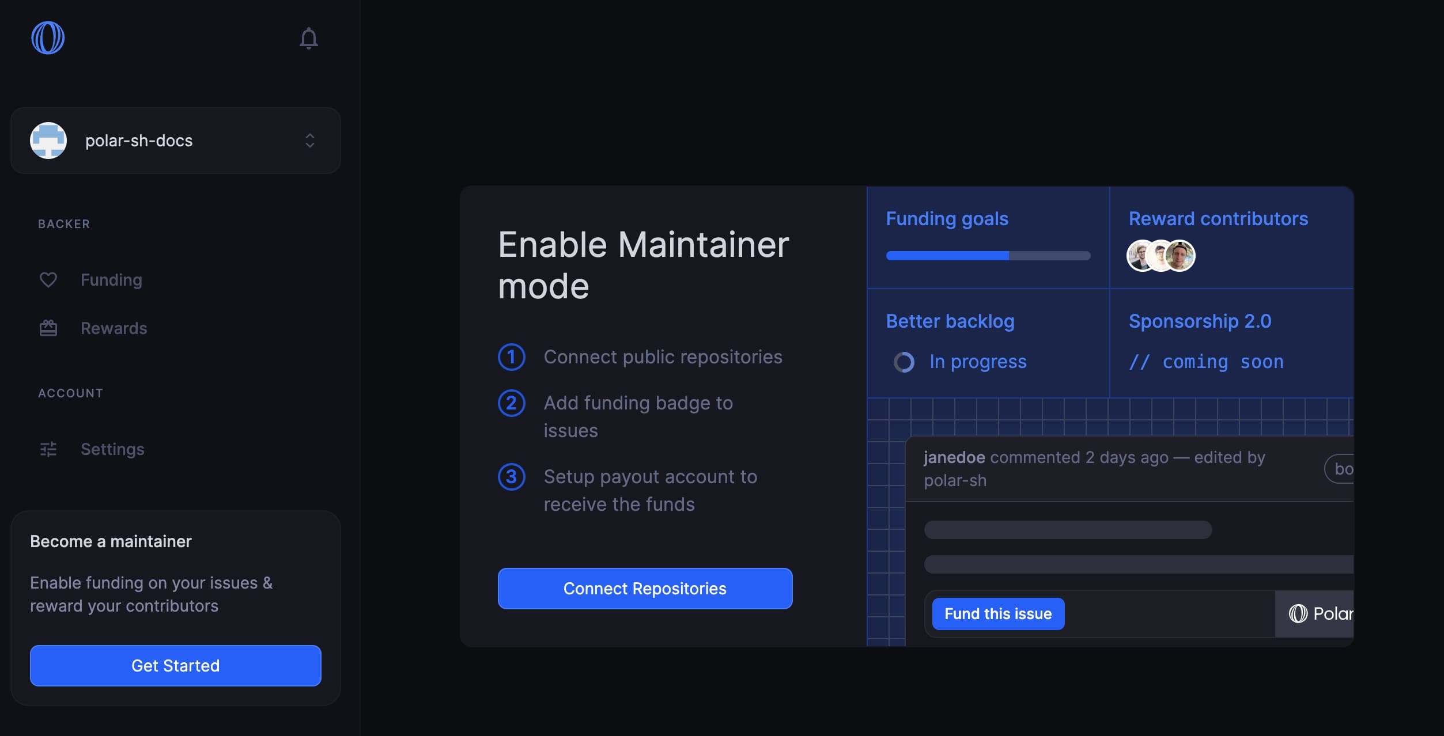
Task: Click 'Setup payout account' step text
Action: pos(651,491)
